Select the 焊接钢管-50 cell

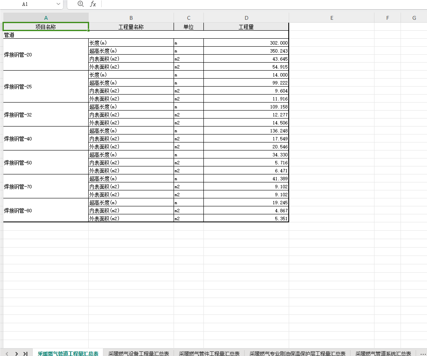click(x=46, y=163)
